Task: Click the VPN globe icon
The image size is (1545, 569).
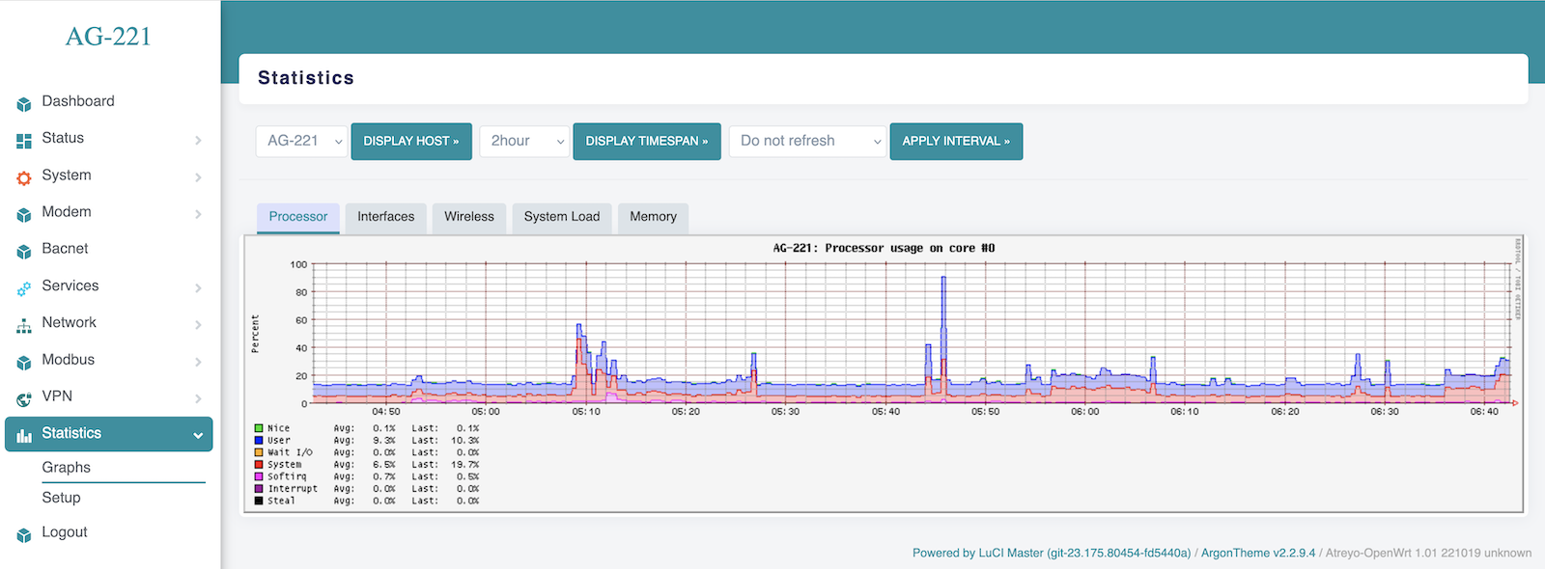Action: pyautogui.click(x=24, y=398)
